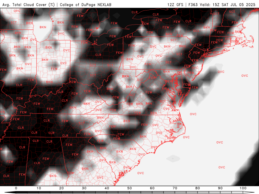Click the '60' value on the color scale
This screenshot has height=194, width=259.
coord(152,188)
